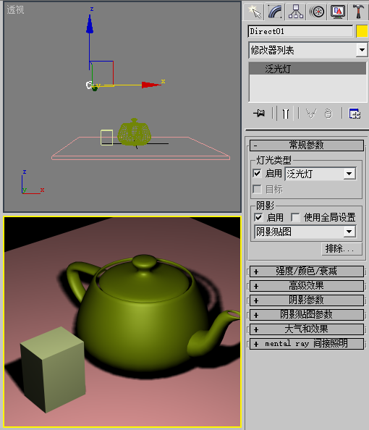
Task: Select 泛光灯 in the modifier stack
Action: click(x=307, y=69)
